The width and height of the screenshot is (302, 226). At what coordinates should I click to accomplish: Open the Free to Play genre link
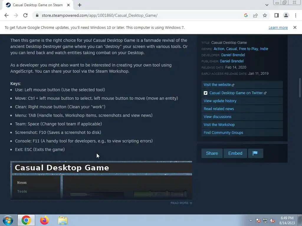248,49
